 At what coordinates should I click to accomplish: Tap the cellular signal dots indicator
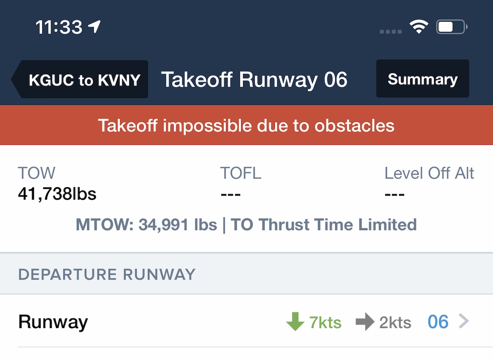point(391,32)
